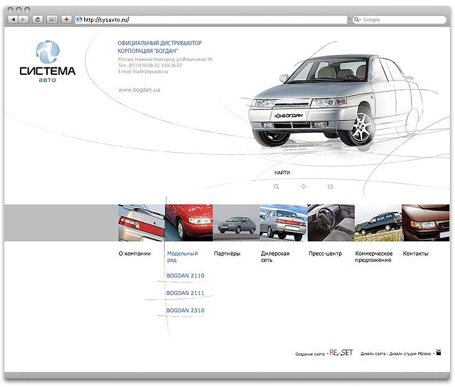
Task: Click the envelope mail icon
Action: point(330,186)
